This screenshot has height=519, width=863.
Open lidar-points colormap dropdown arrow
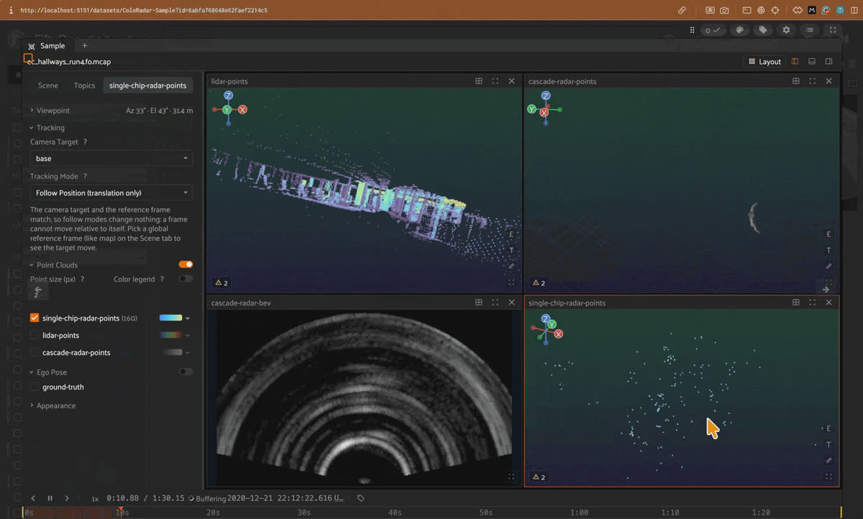click(188, 336)
